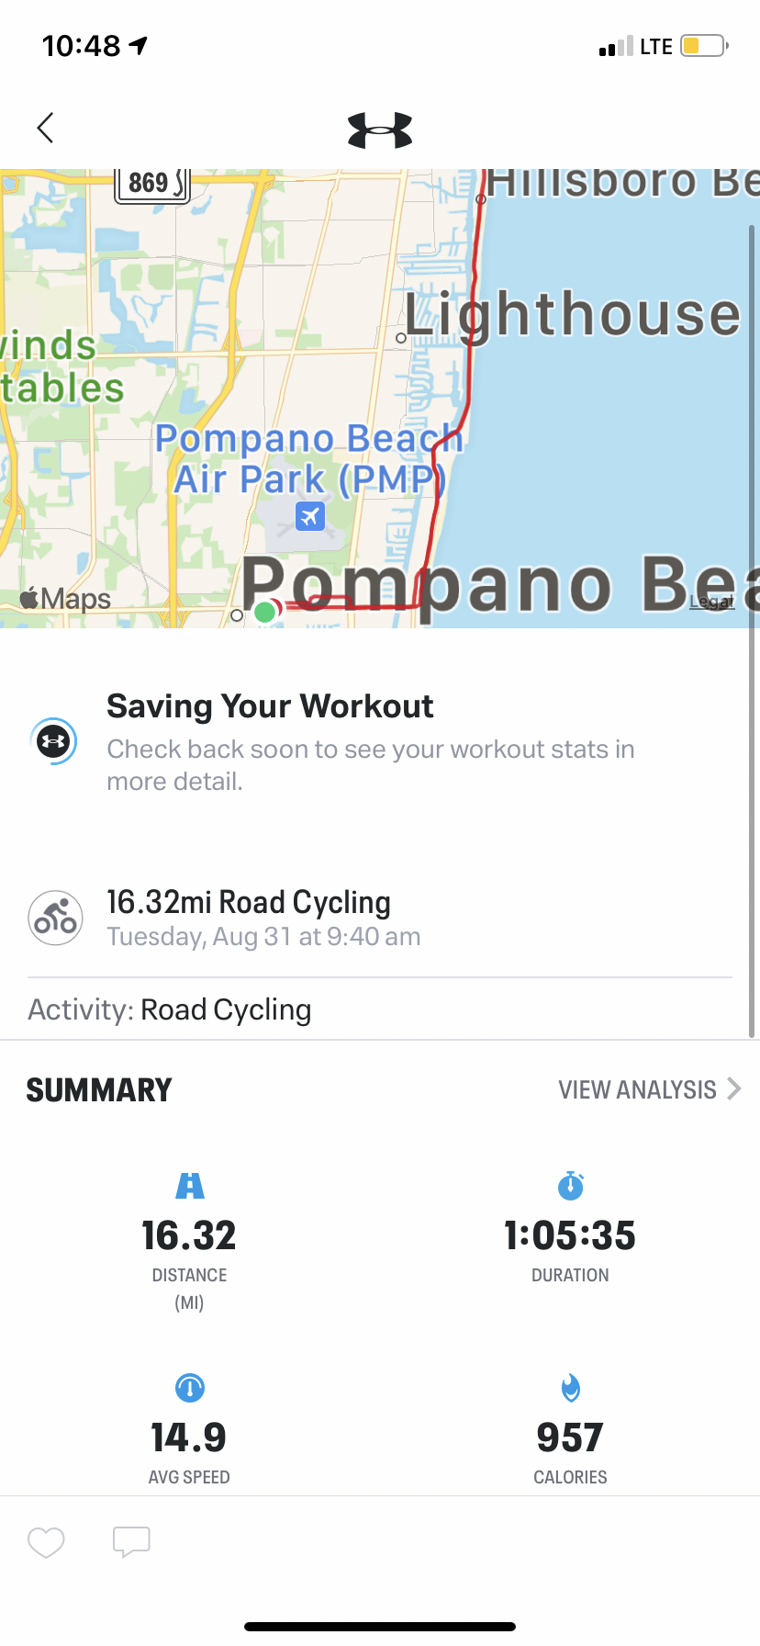
Task: Tap the distance road icon
Action: [x=190, y=1186]
